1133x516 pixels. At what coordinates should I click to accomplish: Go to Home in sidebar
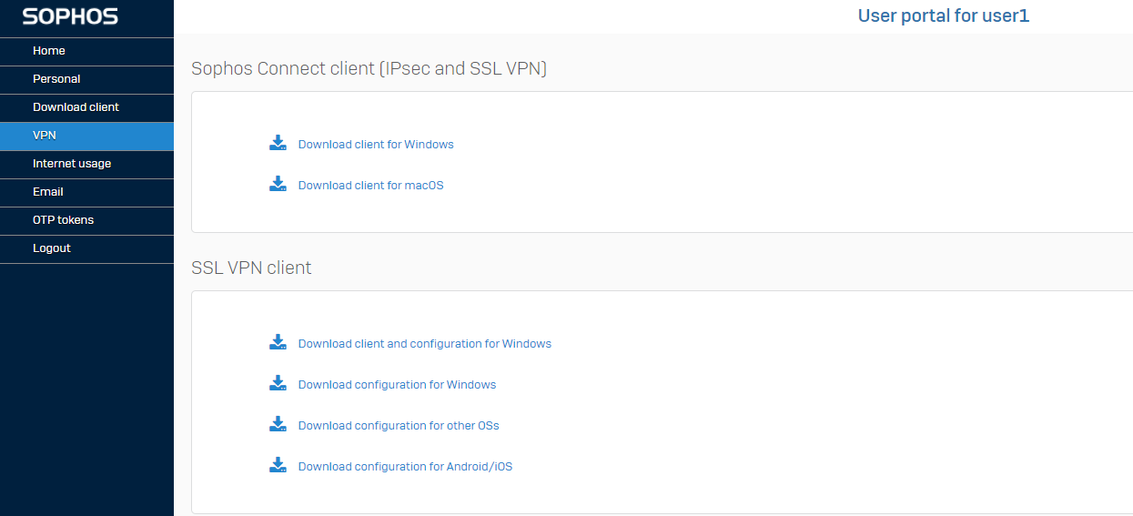click(86, 51)
